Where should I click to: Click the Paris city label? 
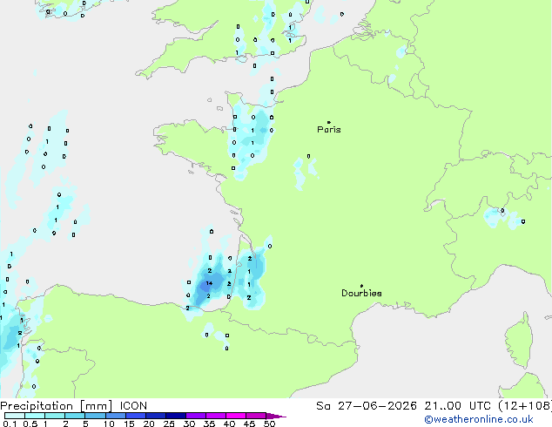[x=329, y=130]
